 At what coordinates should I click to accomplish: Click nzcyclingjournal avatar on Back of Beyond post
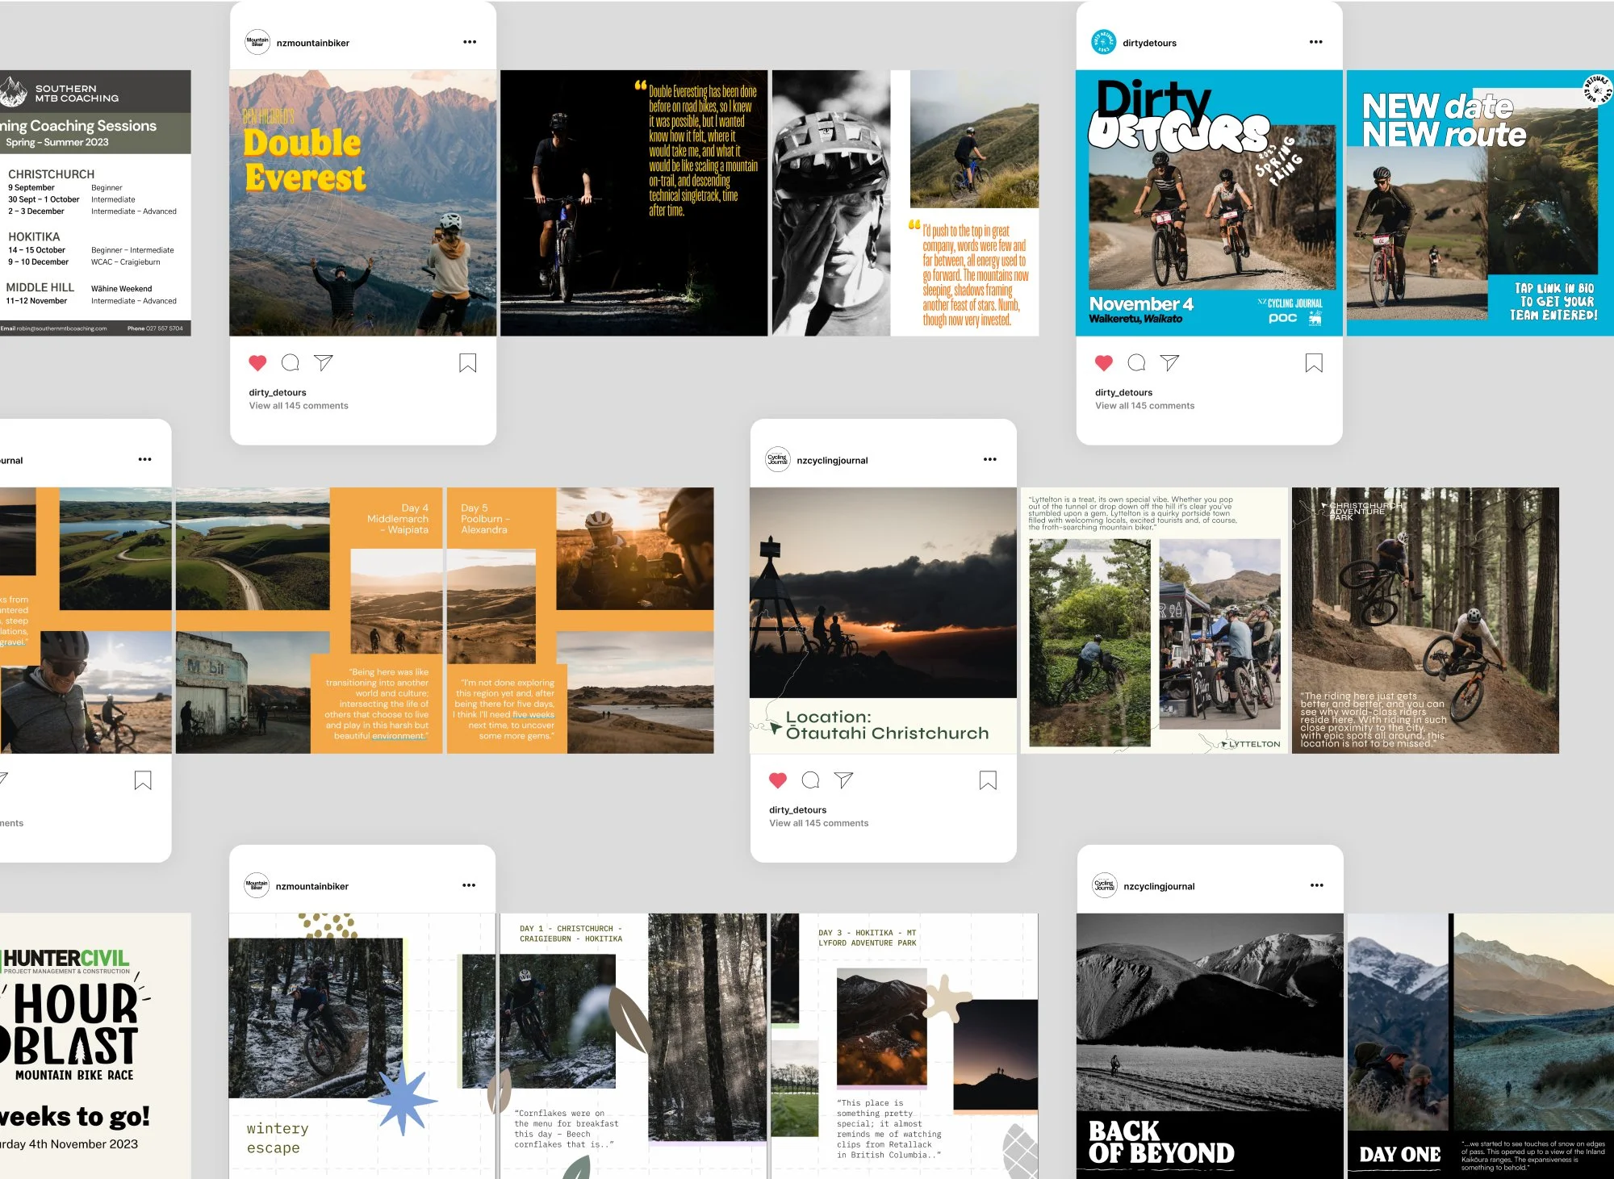point(1105,885)
